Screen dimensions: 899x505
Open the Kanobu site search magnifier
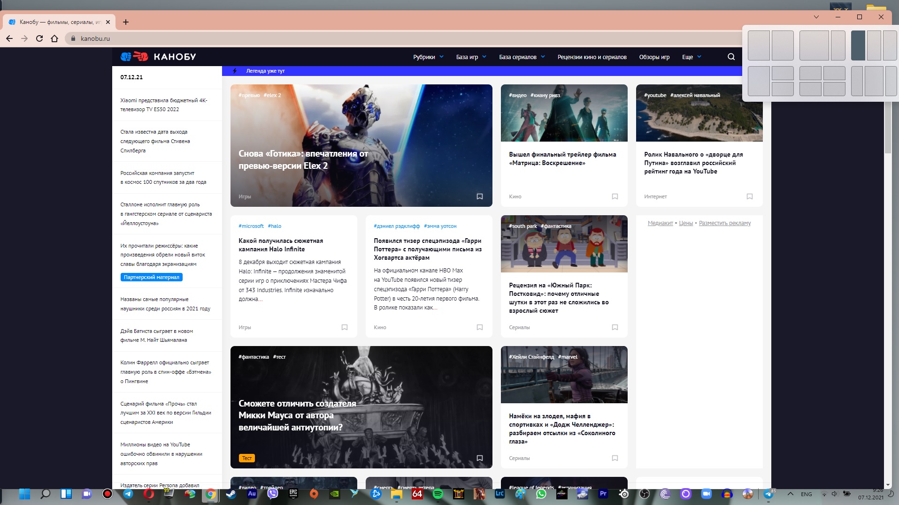[731, 56]
